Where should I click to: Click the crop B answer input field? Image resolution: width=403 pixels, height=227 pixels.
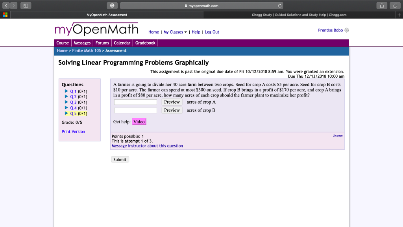[135, 110]
